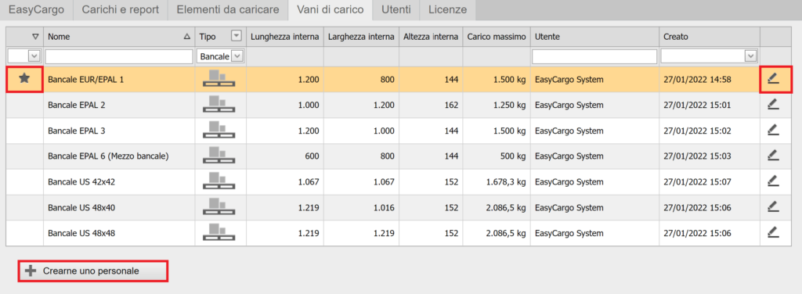Click the 27/01/2022 14:58 created date
The height and width of the screenshot is (294, 802).
pos(697,79)
